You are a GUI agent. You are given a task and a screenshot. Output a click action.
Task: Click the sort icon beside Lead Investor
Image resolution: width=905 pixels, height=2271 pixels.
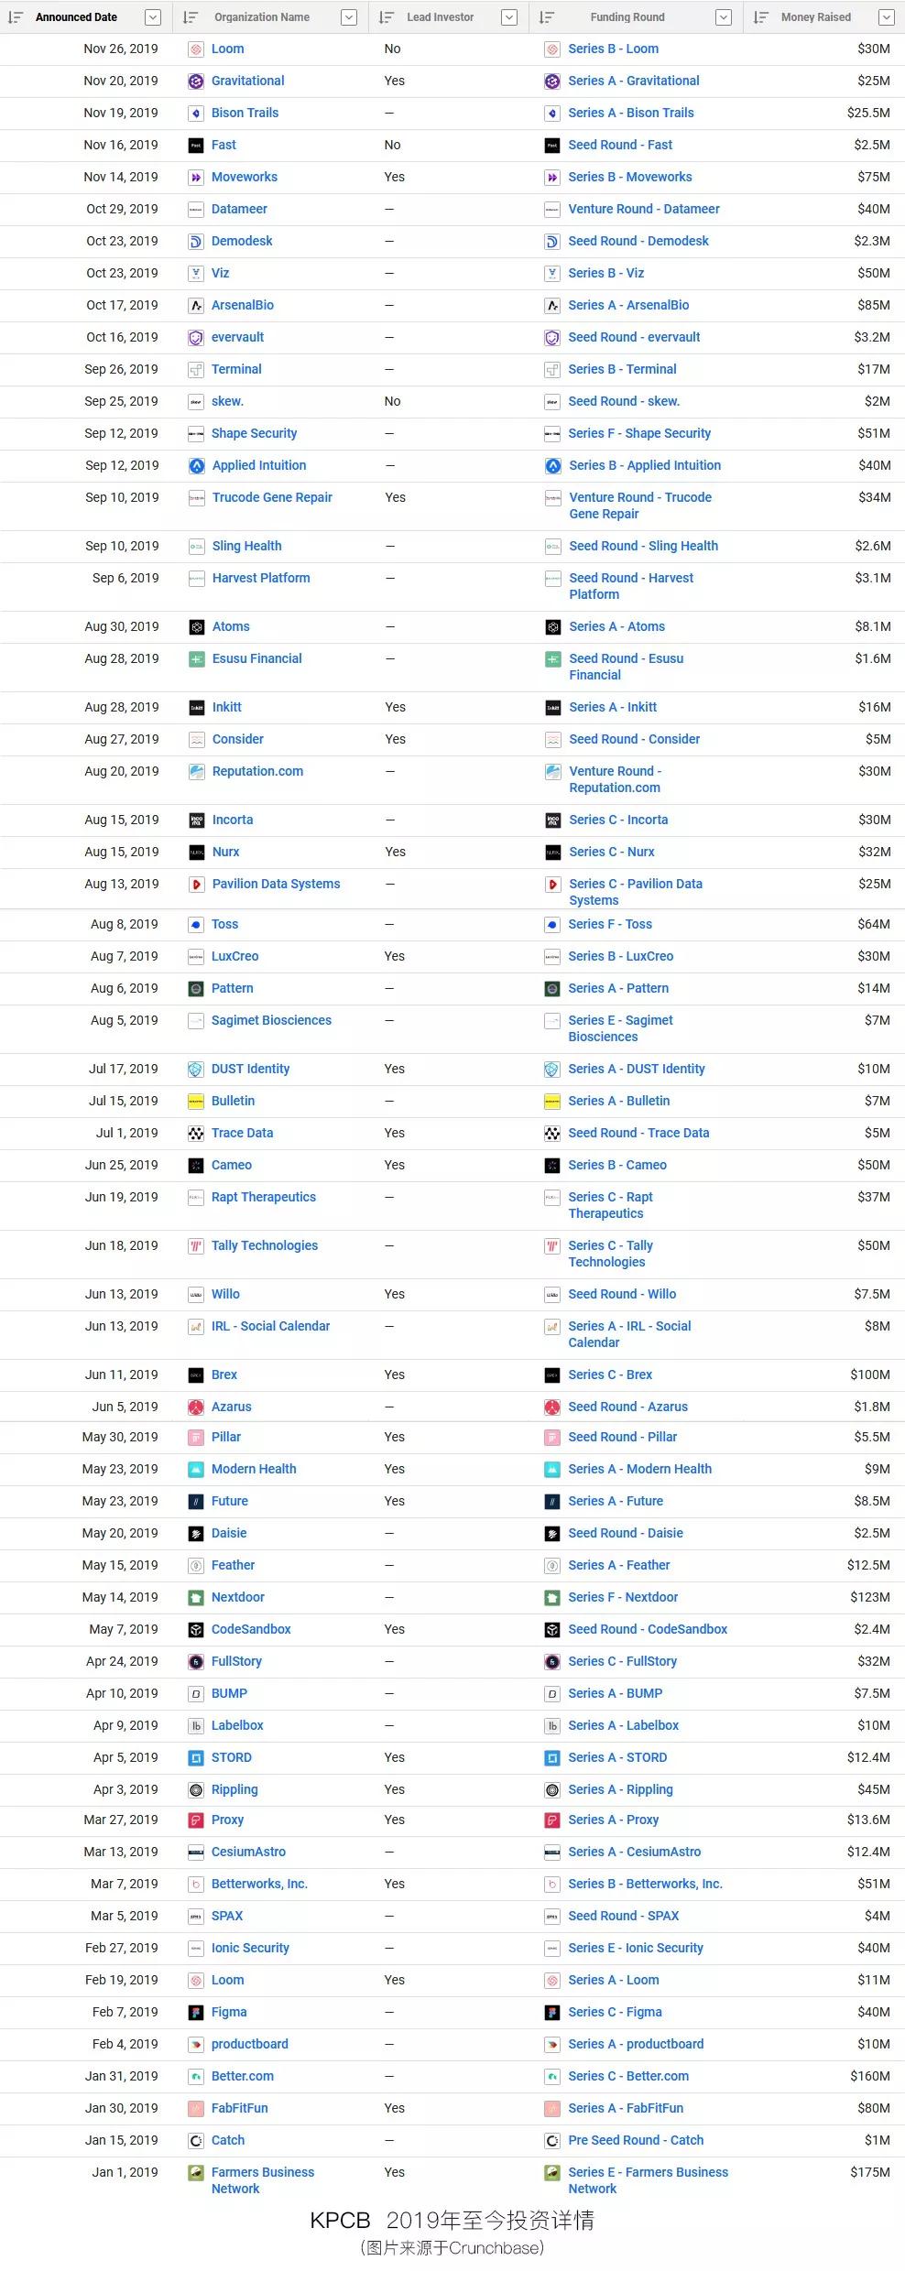tap(387, 17)
